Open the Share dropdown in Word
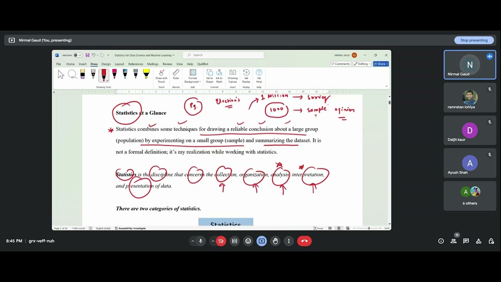This screenshot has width=501, height=282. pos(381,64)
